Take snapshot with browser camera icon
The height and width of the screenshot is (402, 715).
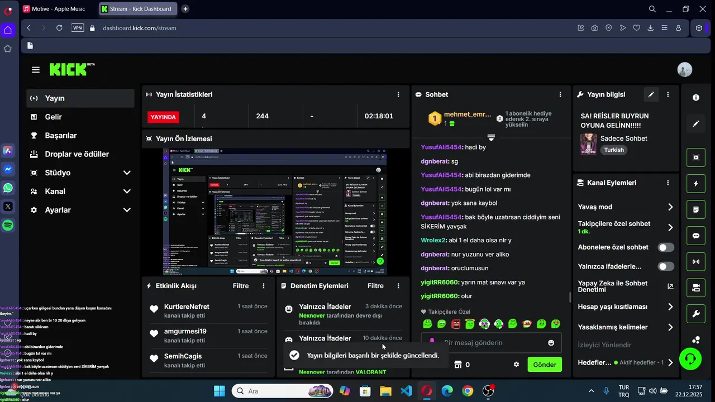(594, 28)
